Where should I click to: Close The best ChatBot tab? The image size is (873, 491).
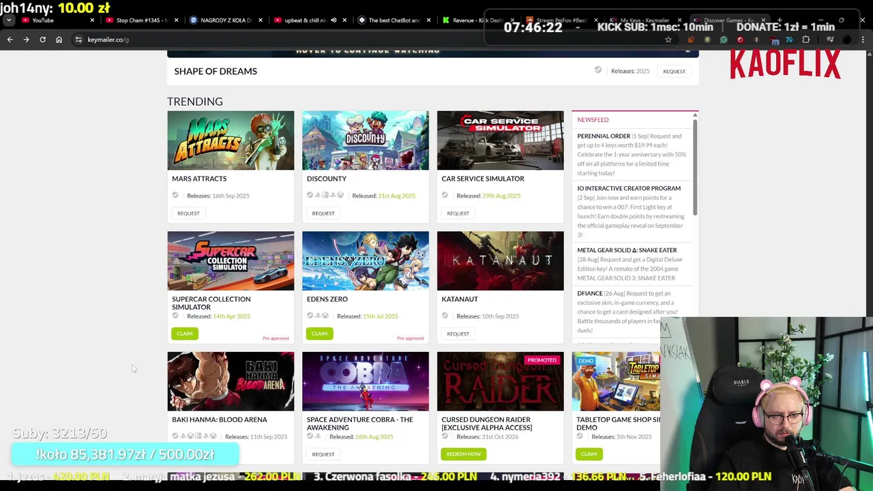tap(428, 20)
